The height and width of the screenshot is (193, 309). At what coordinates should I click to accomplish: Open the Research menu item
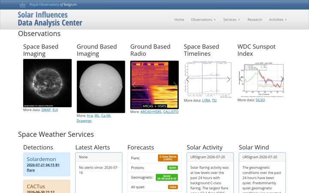[x=255, y=19]
